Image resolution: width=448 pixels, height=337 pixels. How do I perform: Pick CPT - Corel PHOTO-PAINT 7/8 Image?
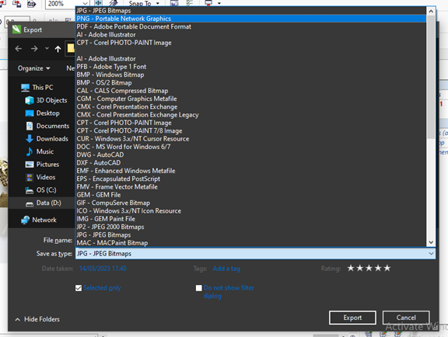(251, 130)
